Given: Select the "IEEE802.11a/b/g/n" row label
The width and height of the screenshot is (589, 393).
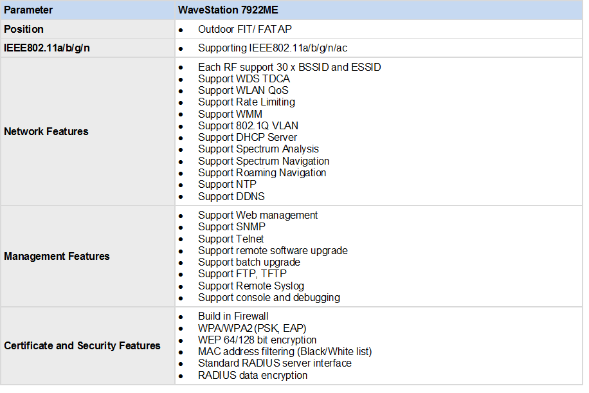Looking at the screenshot, I should coord(46,48).
